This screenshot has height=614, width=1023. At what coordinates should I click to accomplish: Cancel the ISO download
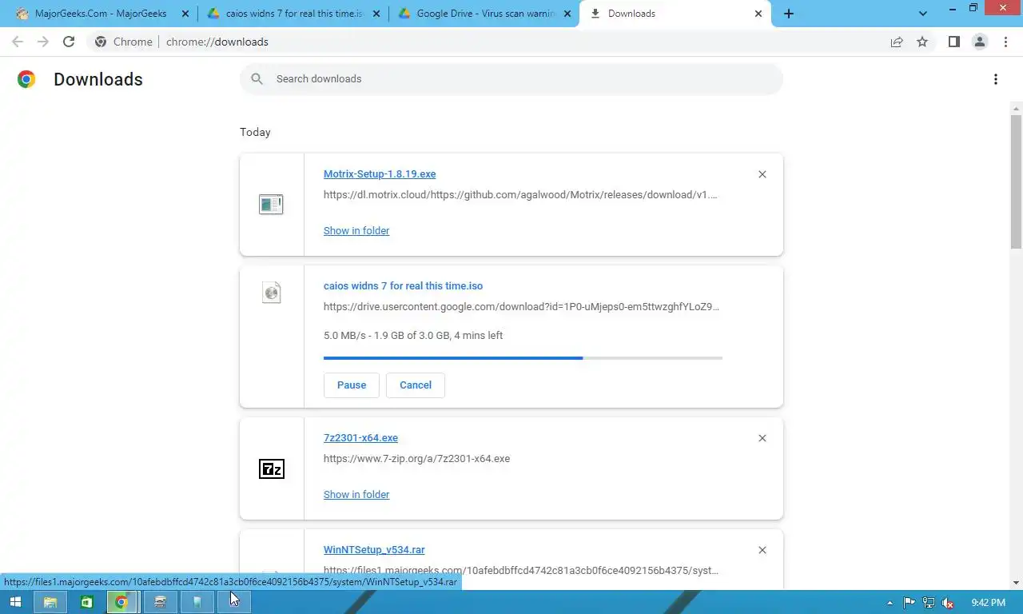click(x=416, y=385)
